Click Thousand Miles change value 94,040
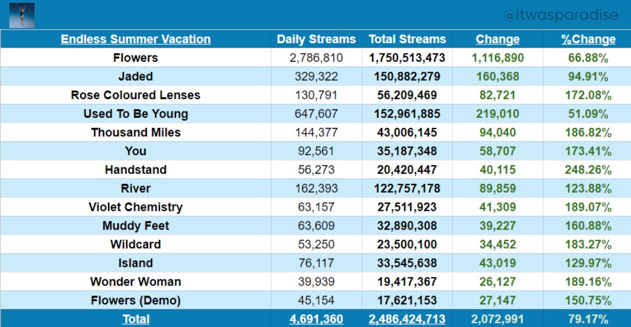This screenshot has width=631, height=327. point(498,133)
